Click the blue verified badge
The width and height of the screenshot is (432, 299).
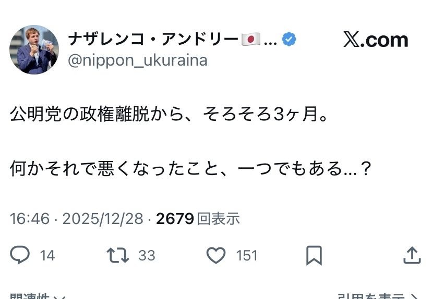pyautogui.click(x=289, y=39)
